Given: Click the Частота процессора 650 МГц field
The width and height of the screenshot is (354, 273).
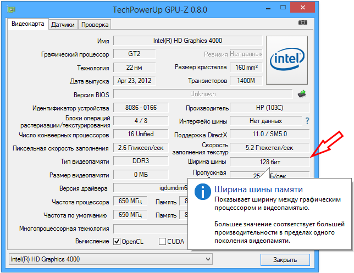Looking at the screenshot, I should (x=130, y=201).
